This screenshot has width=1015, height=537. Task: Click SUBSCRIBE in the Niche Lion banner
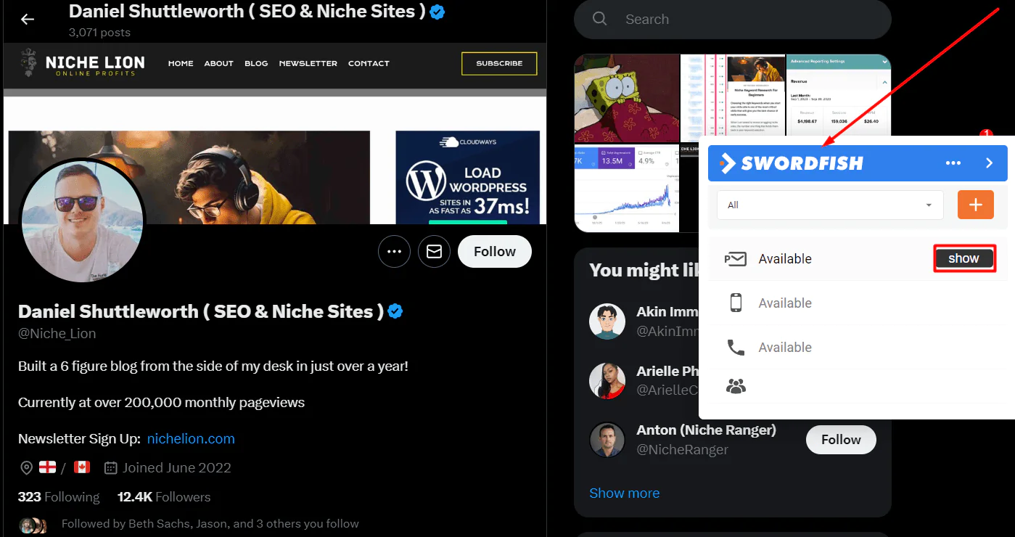(x=499, y=63)
